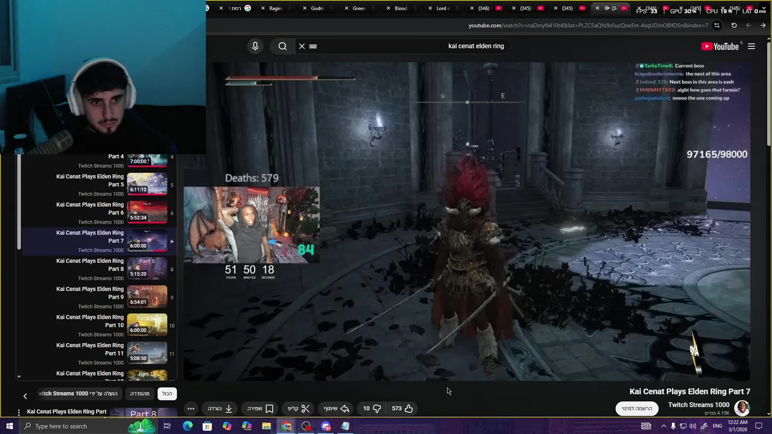The image size is (772, 434).
Task: Dislike the video (10 thumbs down)
Action: [x=372, y=408]
